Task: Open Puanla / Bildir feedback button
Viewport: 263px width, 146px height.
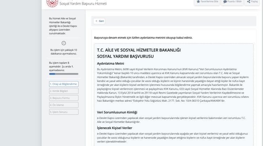Action: 232,2
